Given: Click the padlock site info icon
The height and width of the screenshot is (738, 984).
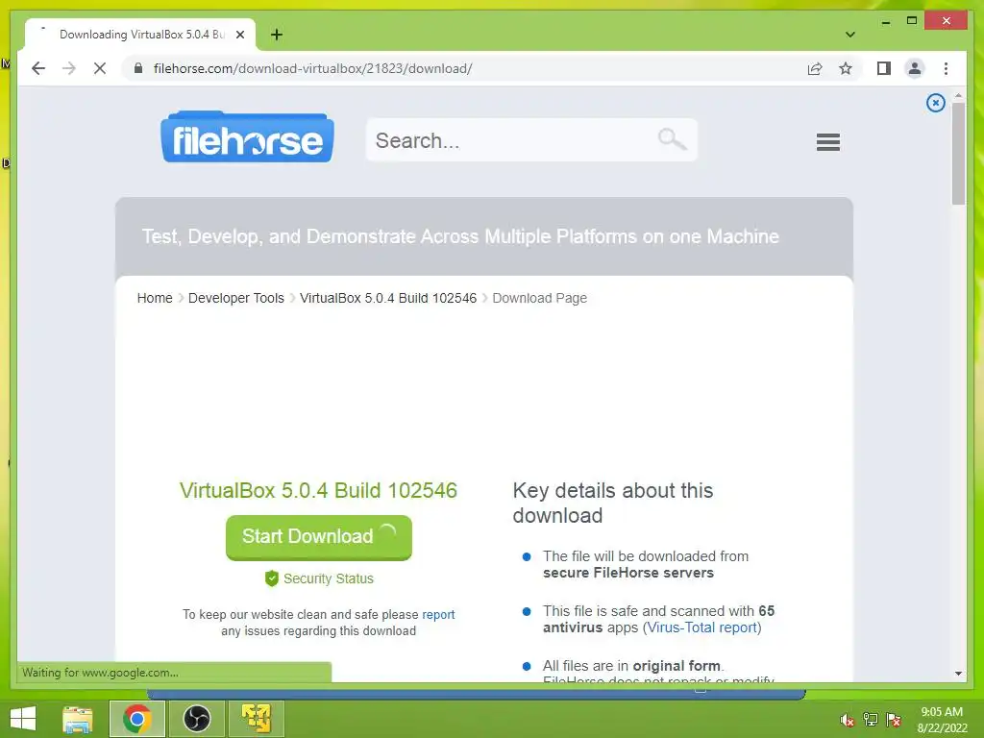Looking at the screenshot, I should point(138,68).
